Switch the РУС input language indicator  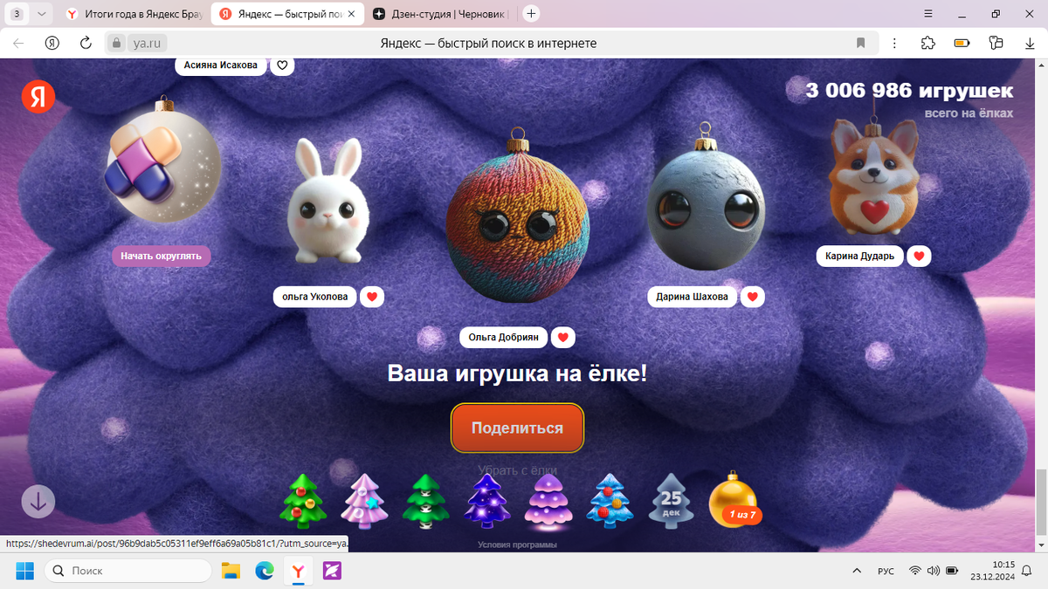886,571
